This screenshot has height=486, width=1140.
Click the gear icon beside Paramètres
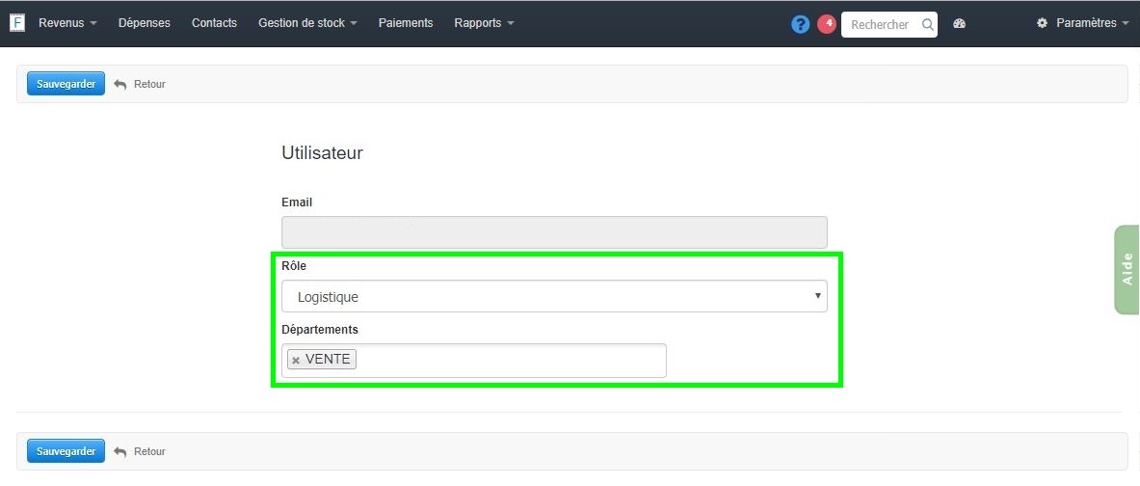[1042, 23]
